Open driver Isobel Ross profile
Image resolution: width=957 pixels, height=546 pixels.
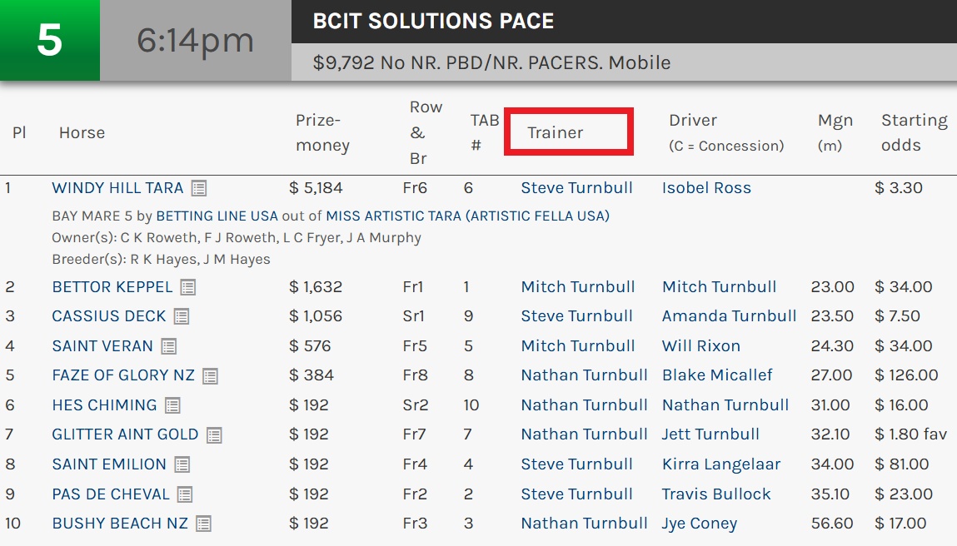[x=706, y=188]
